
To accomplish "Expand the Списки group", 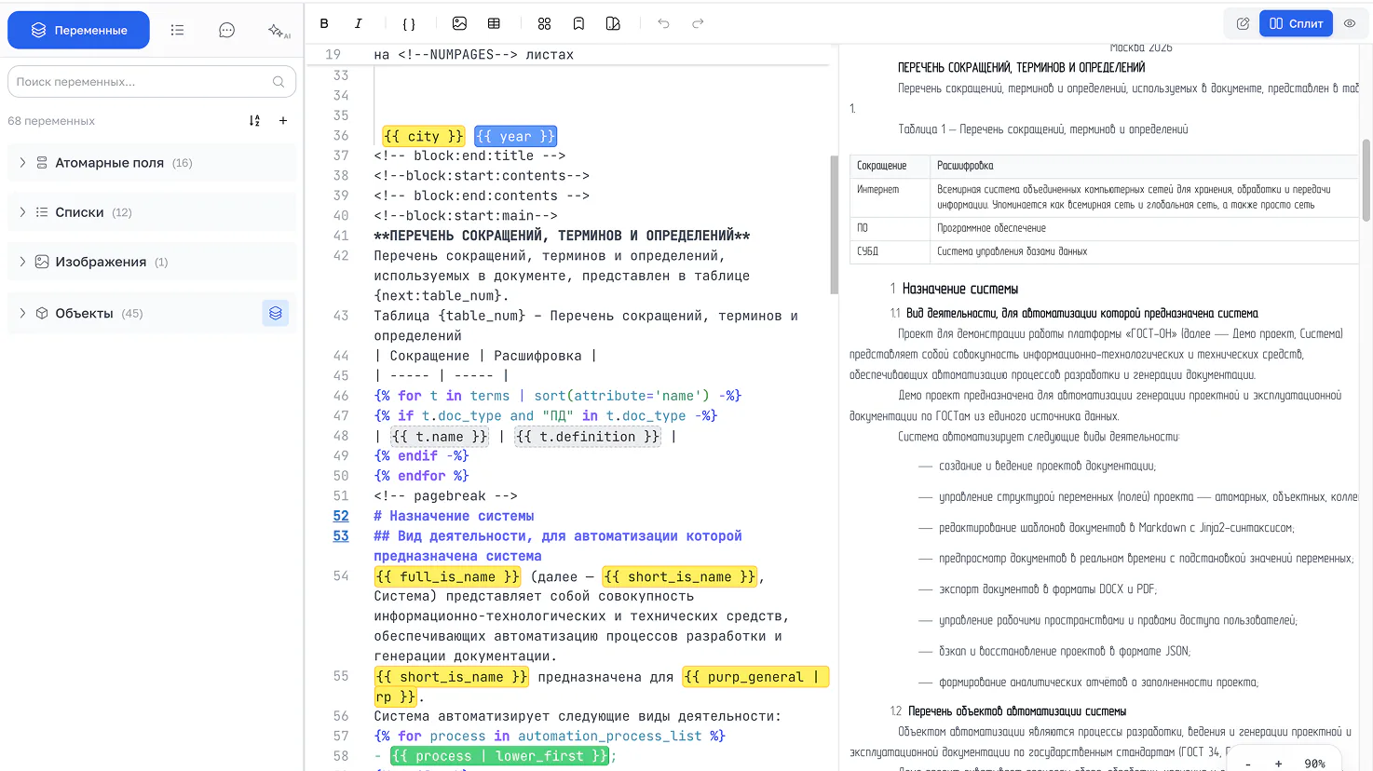I will click(x=152, y=212).
